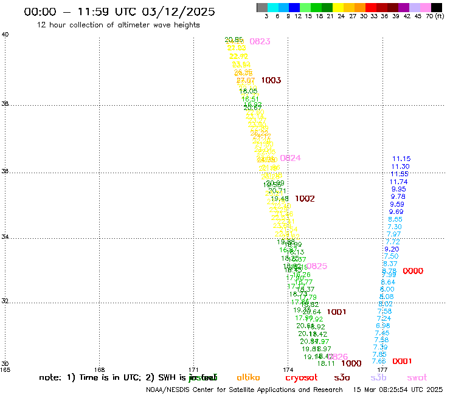This screenshot has width=450, height=395.
Task: Click the dark green value 19.48
Action: click(280, 199)
